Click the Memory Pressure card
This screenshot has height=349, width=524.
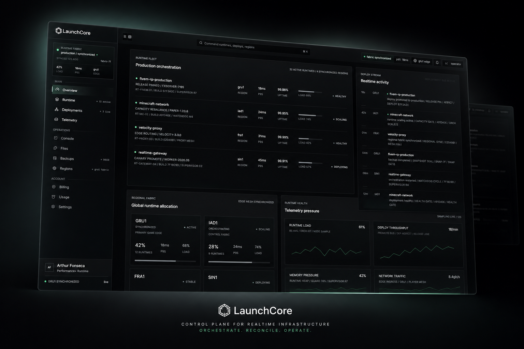click(x=327, y=280)
